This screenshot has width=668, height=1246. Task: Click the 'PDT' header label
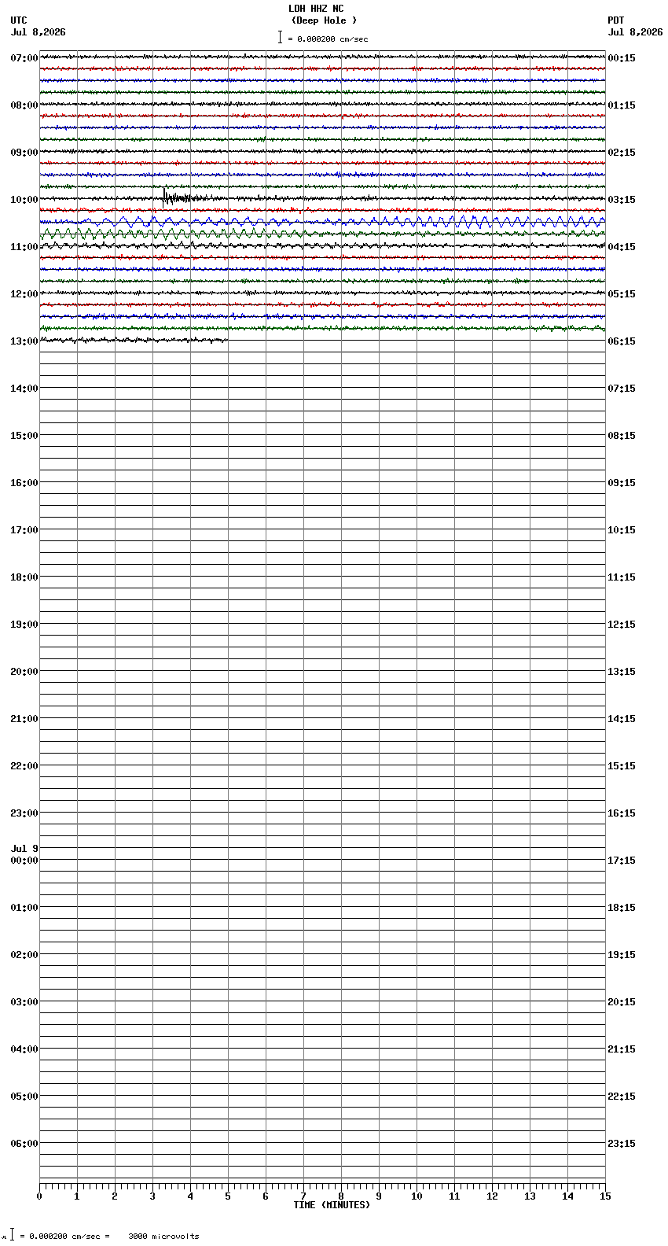point(616,20)
